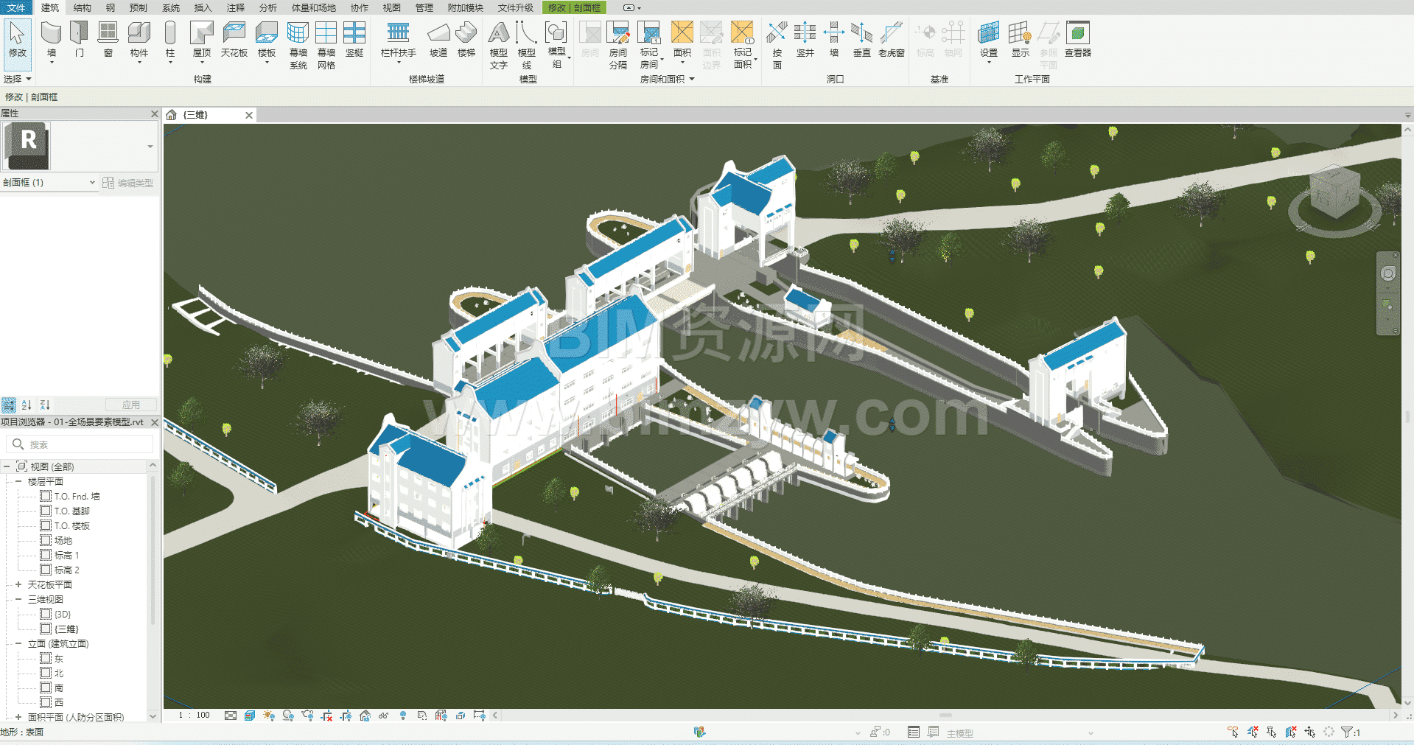Switch to the 注释 ribbon tab
The image size is (1414, 745).
click(235, 7)
